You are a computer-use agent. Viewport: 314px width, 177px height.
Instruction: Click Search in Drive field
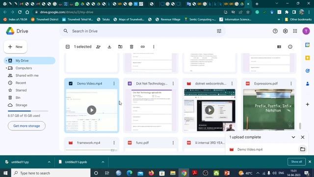142,31
